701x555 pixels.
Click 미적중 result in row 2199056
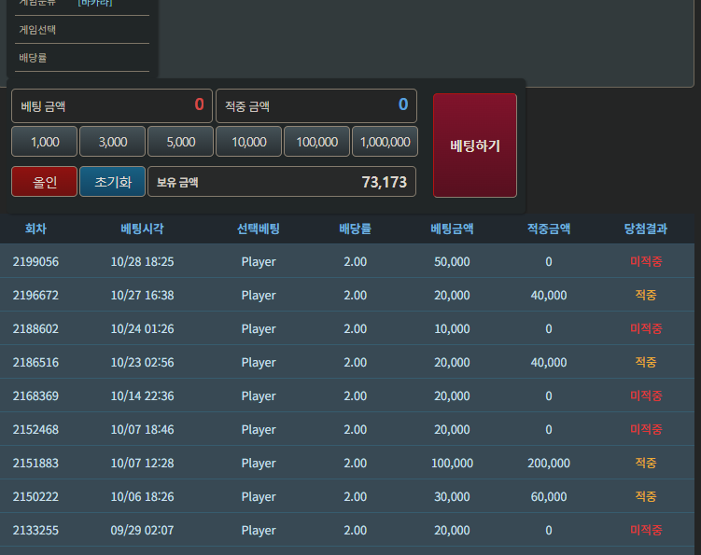pyautogui.click(x=646, y=261)
